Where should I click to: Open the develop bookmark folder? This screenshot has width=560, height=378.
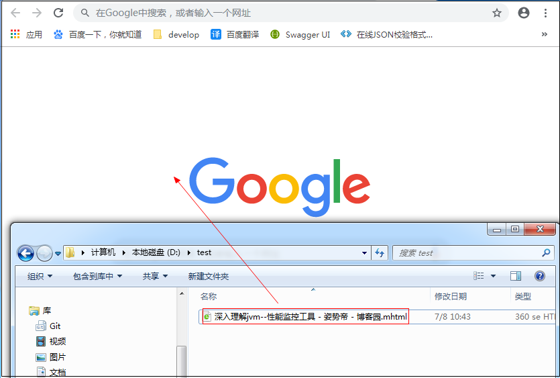pos(176,34)
